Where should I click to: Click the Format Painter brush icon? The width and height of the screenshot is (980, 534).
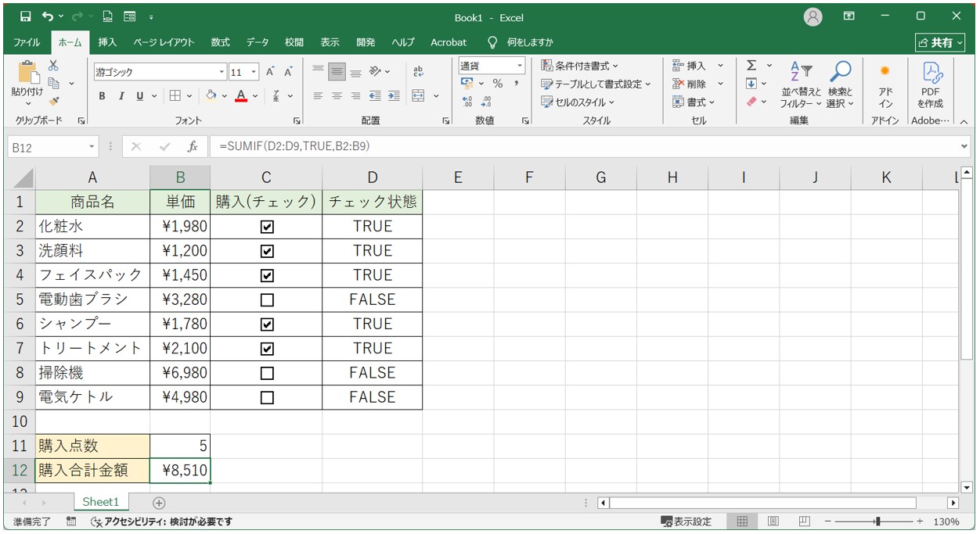53,100
